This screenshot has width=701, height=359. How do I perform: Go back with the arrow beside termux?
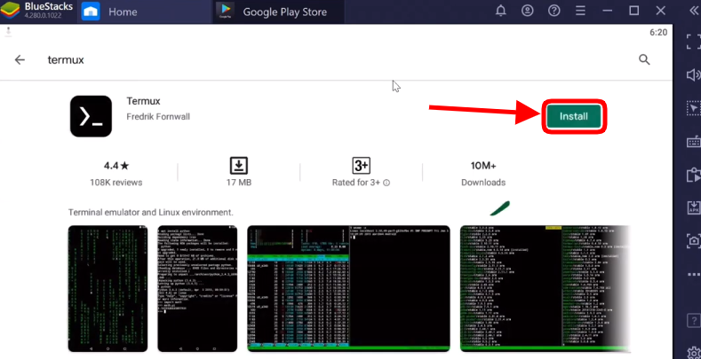(x=20, y=59)
